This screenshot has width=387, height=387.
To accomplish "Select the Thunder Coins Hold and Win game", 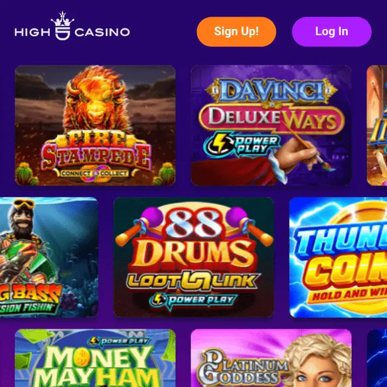I will 338,257.
